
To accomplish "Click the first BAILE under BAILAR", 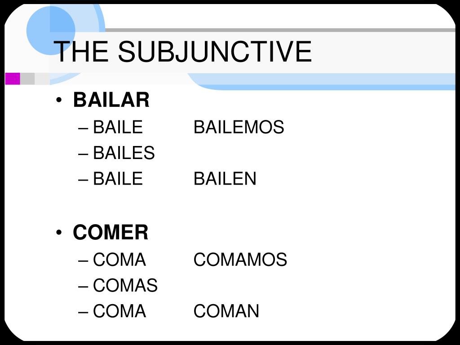I will (118, 127).
